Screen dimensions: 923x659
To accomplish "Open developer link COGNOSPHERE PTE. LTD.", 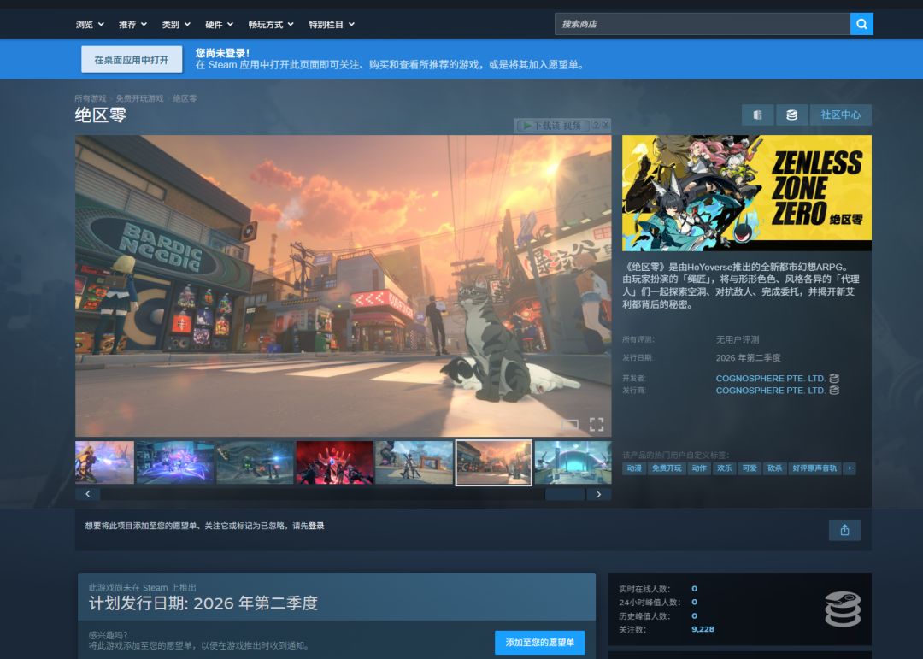I will (x=771, y=378).
